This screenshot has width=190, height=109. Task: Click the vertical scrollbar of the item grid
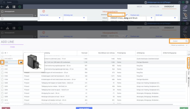coord(186,77)
